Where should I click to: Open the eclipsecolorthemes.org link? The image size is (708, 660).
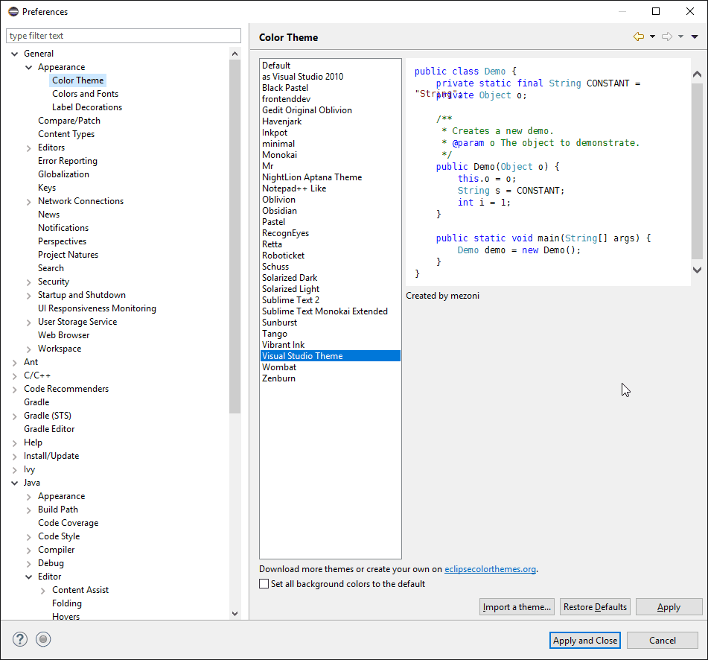click(490, 569)
